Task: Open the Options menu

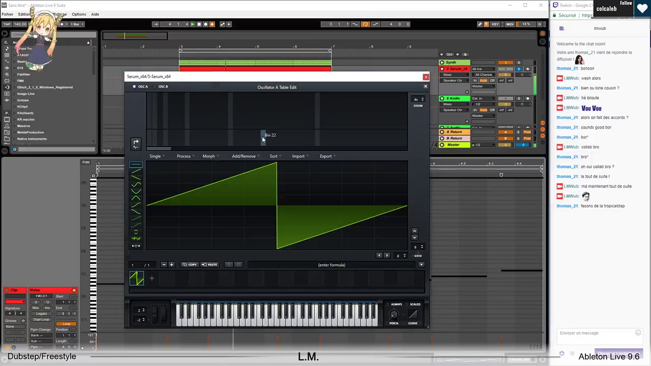Action: click(x=79, y=14)
